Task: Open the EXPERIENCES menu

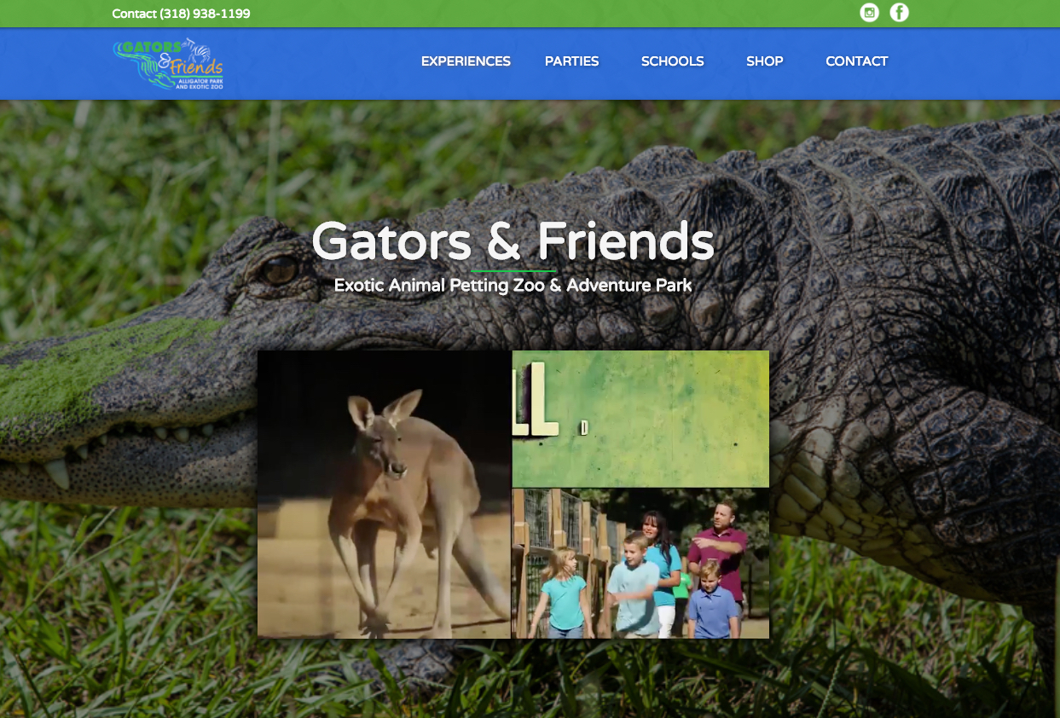Action: [466, 61]
